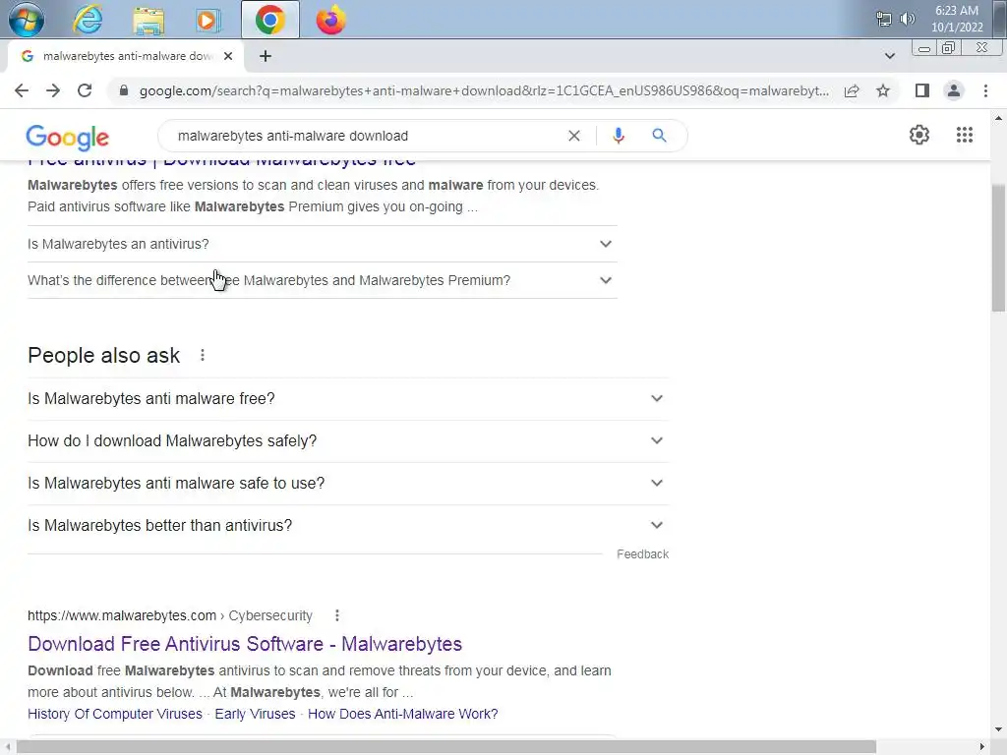Viewport: 1007px width, 755px height.
Task: Launch Firefox from the taskbar
Action: tap(330, 20)
